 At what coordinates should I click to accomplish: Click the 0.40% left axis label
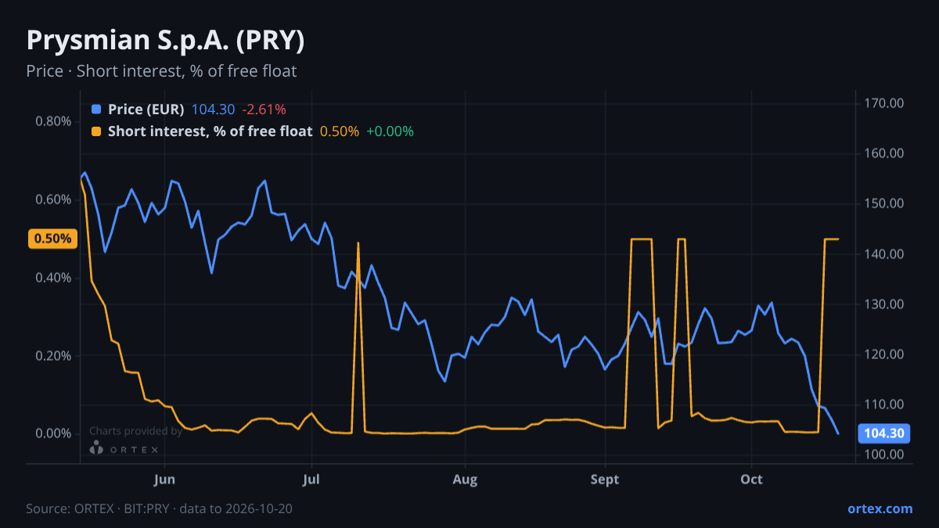53,278
